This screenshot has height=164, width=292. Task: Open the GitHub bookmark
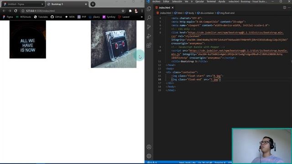point(56,17)
